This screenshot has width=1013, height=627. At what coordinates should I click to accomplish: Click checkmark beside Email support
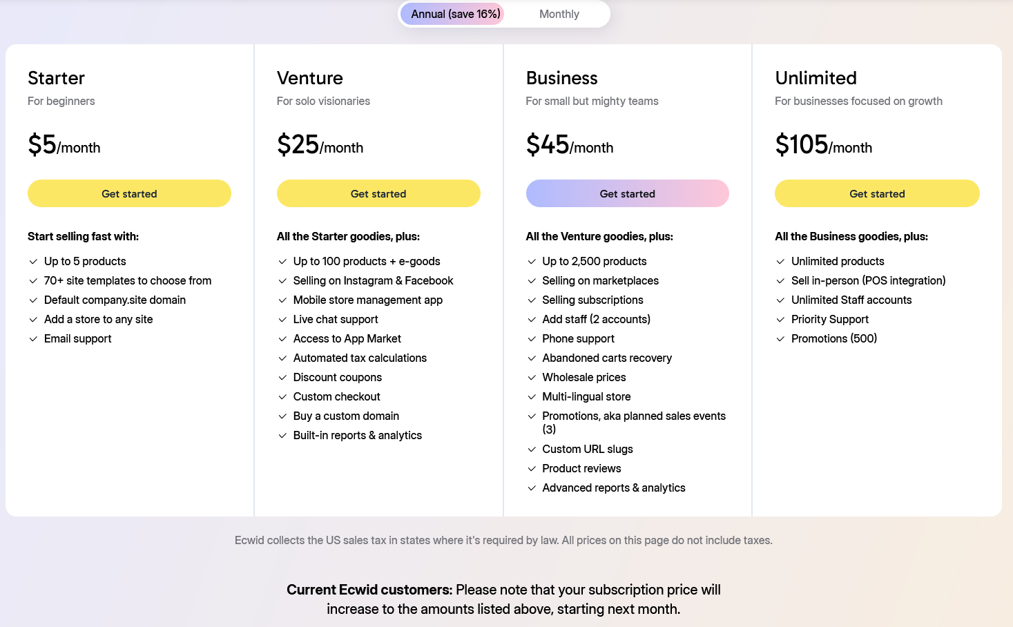point(33,339)
